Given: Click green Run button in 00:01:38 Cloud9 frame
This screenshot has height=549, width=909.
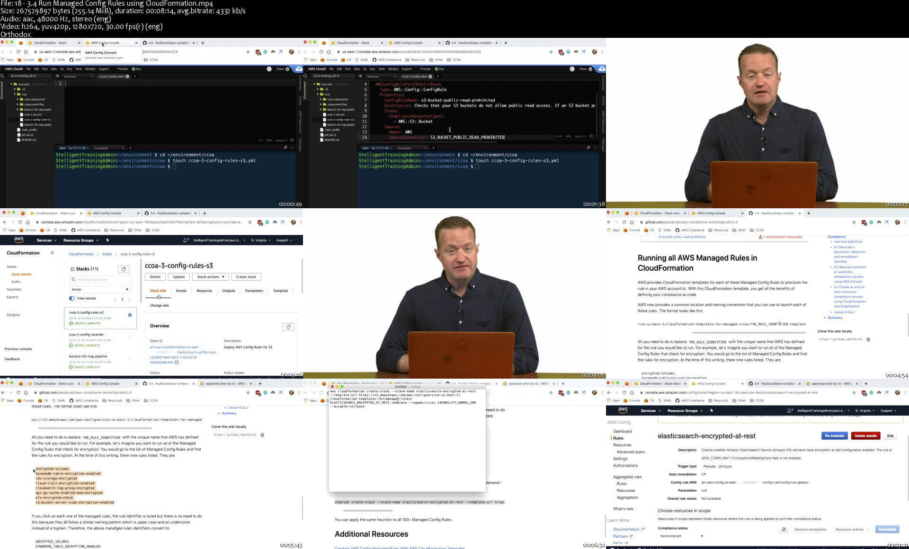Looking at the screenshot, I should pyautogui.click(x=439, y=69).
